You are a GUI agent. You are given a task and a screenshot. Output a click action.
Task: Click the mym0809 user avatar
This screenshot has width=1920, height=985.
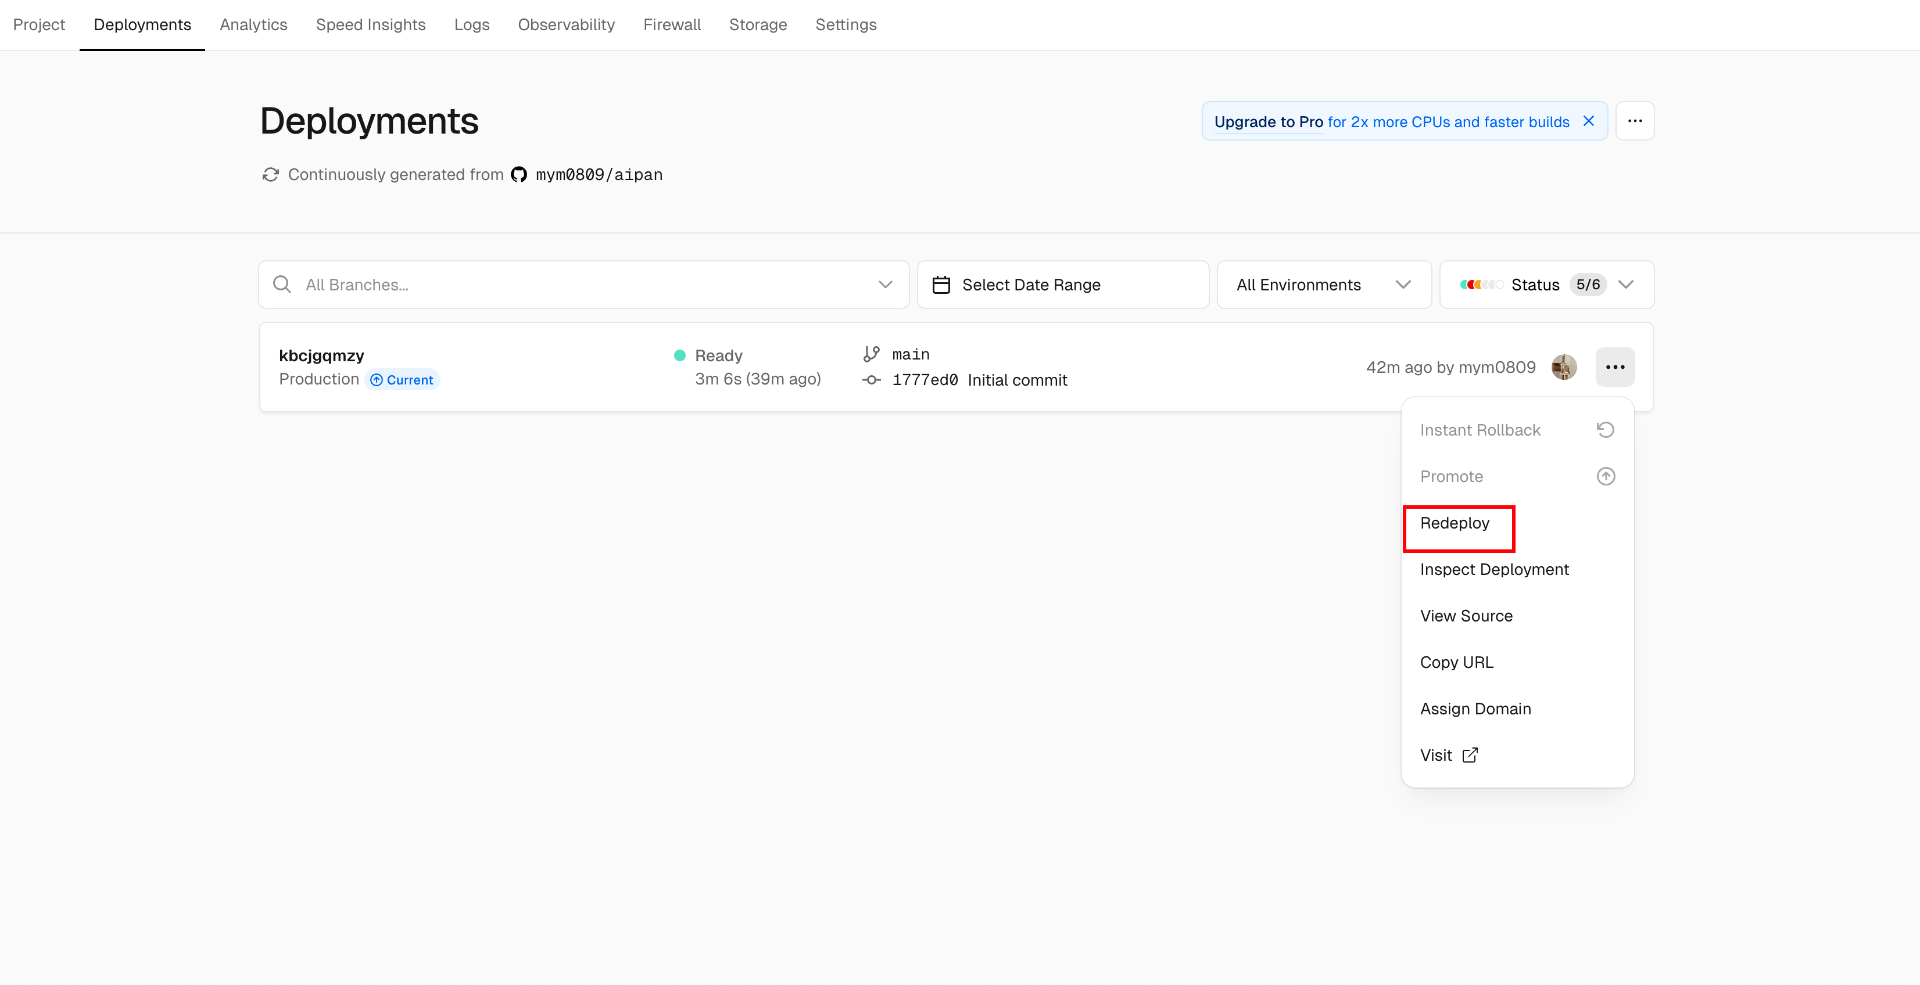(x=1564, y=366)
